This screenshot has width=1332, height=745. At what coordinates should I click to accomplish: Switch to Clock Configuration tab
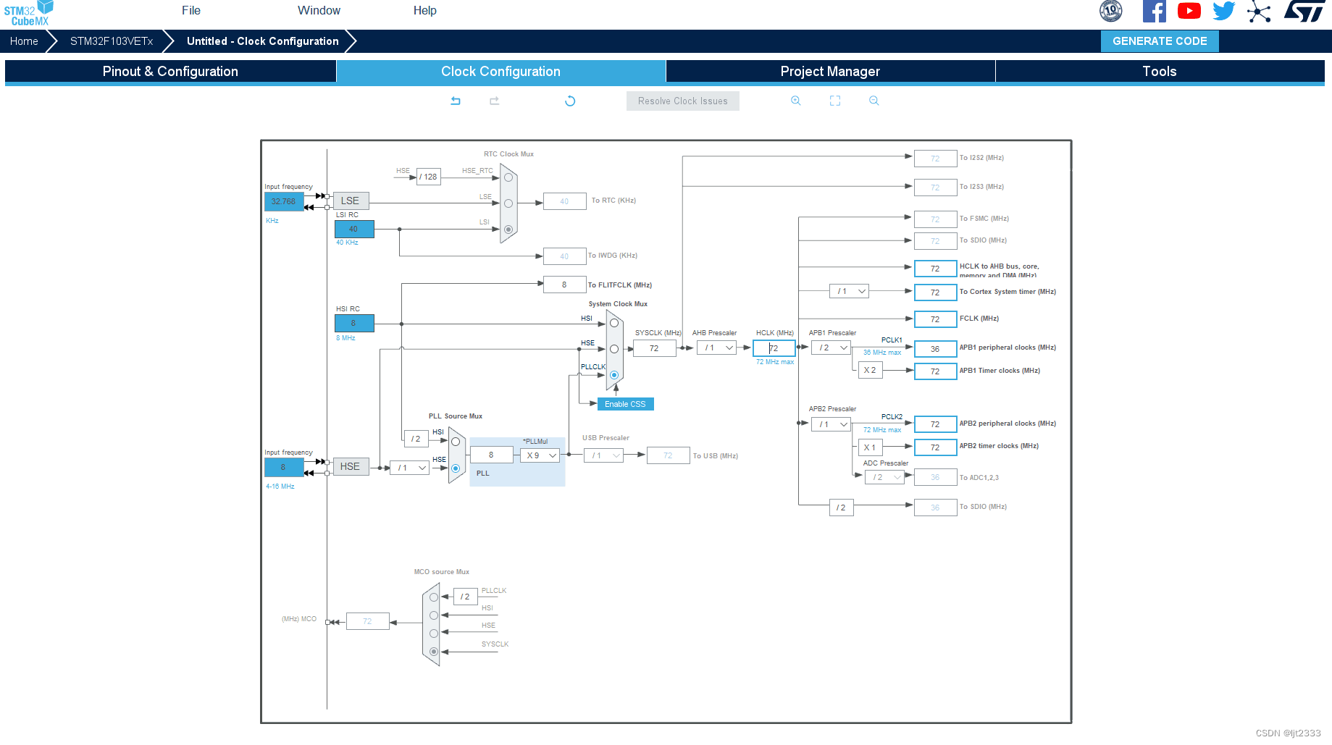click(x=501, y=71)
